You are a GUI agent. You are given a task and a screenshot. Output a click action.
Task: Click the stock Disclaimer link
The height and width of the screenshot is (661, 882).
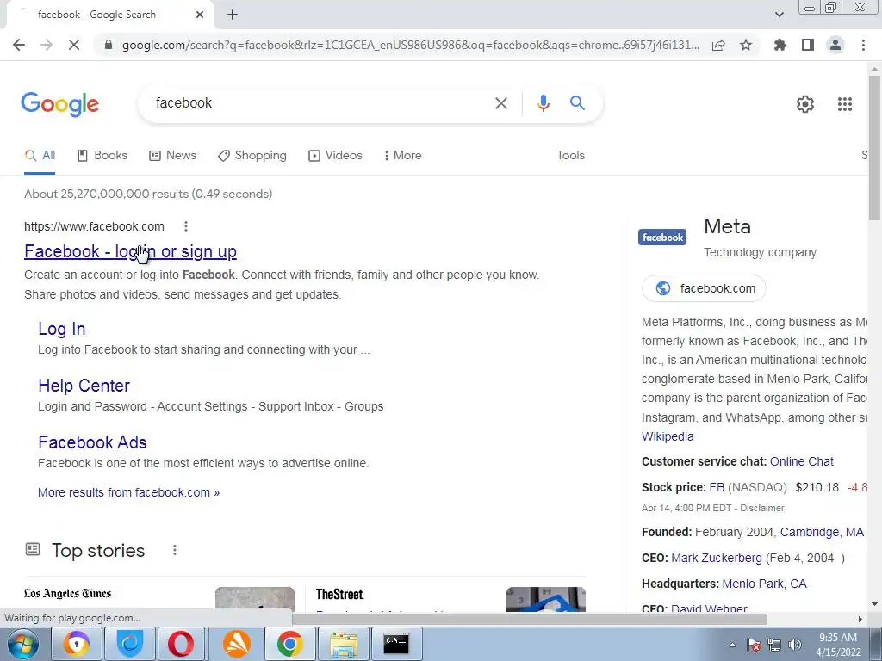762,508
